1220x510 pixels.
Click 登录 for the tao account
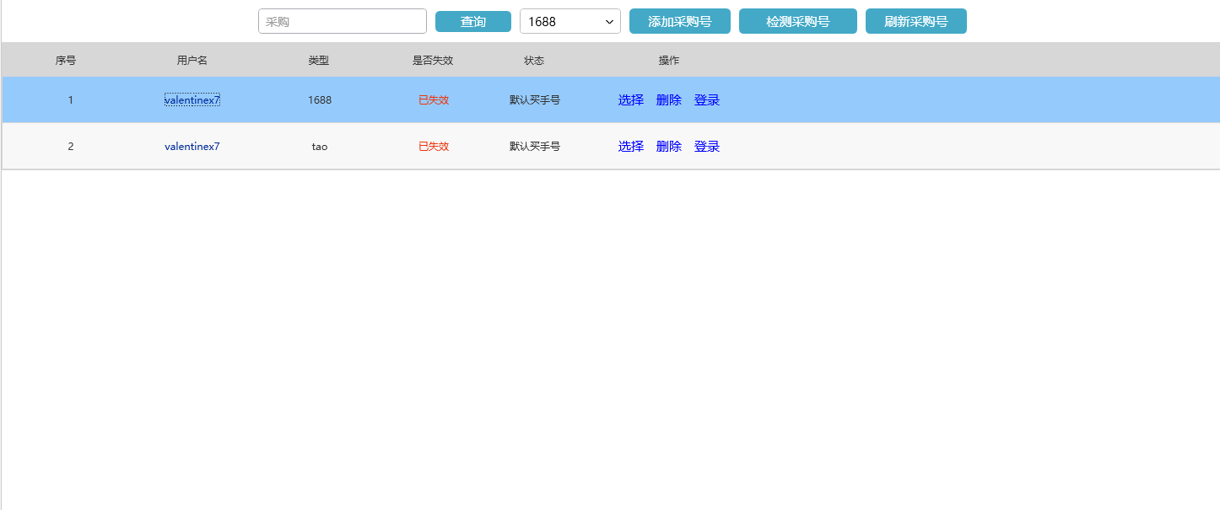[706, 146]
